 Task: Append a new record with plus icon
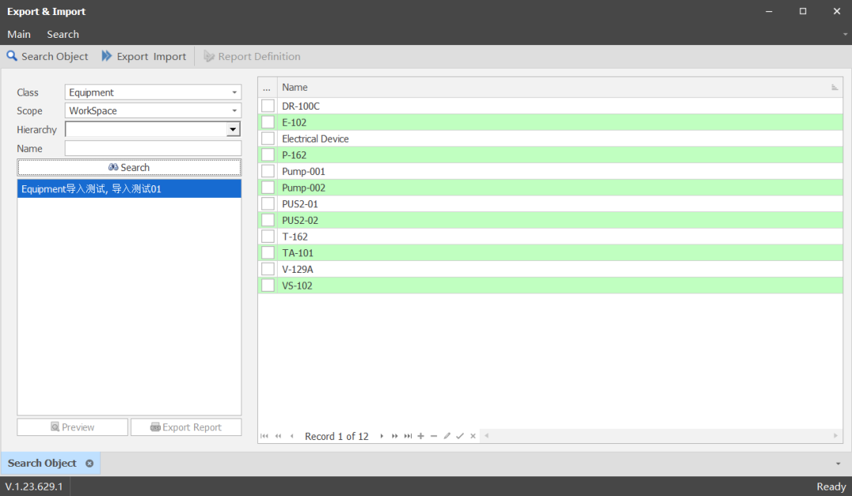420,436
